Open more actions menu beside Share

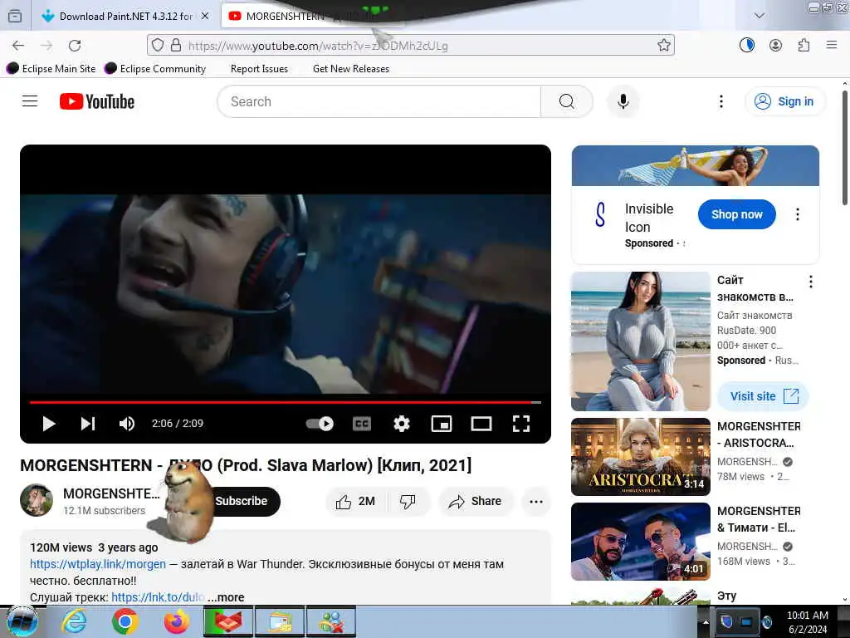pos(536,501)
